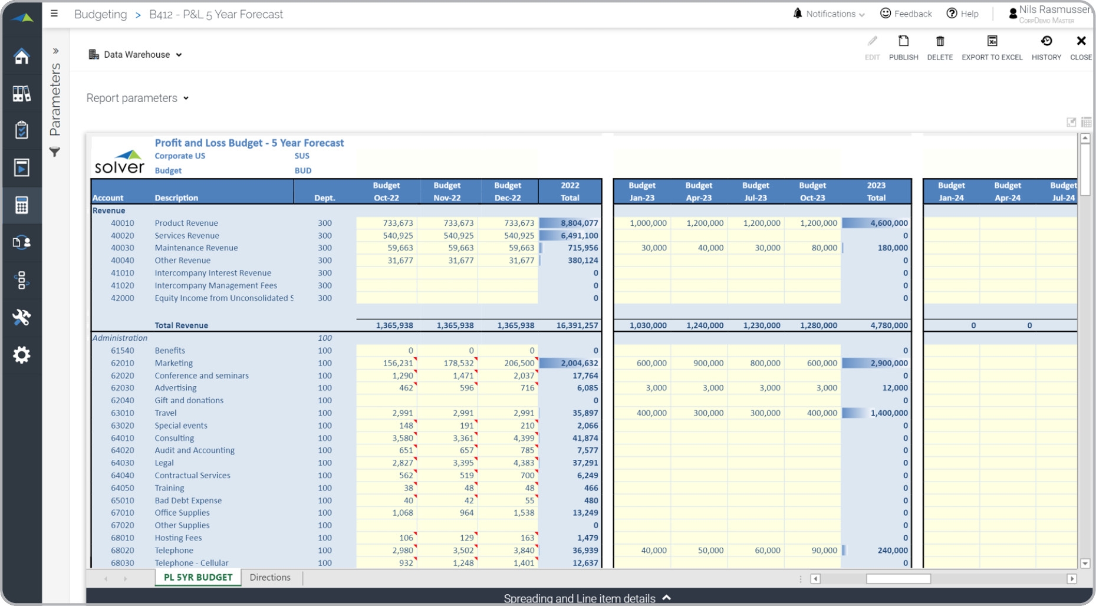This screenshot has height=606, width=1096.
Task: Click the Feedback link
Action: pyautogui.click(x=906, y=14)
